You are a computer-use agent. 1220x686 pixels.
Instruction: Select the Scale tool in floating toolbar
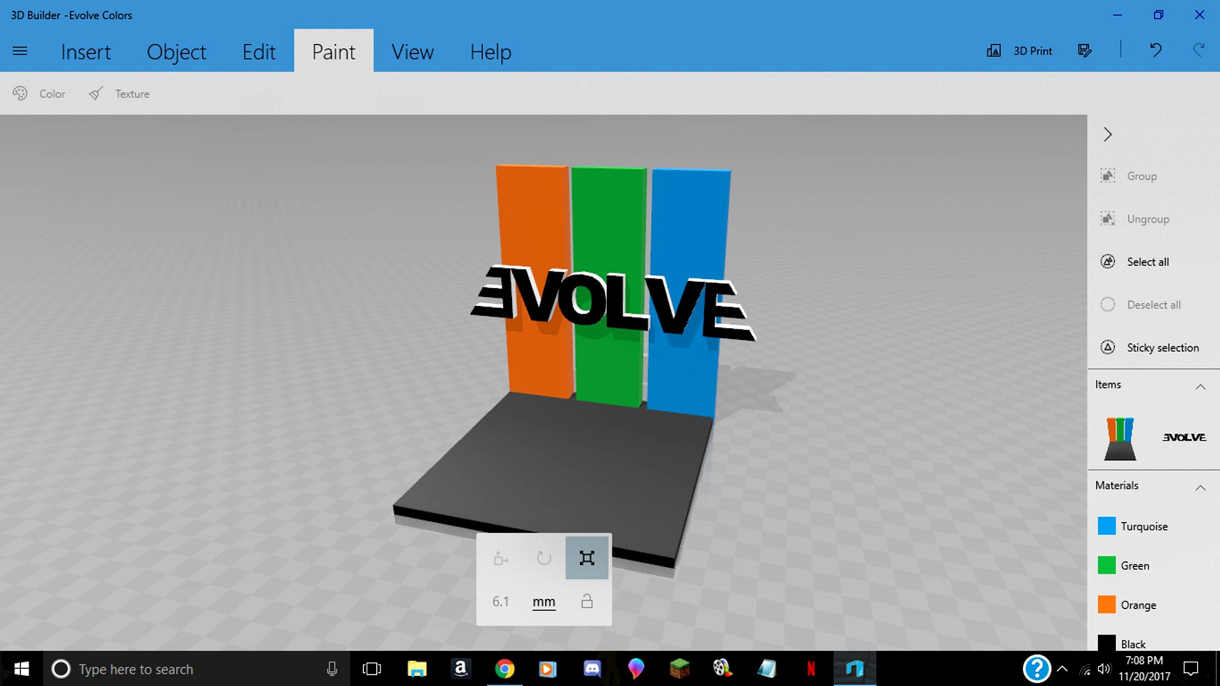[x=586, y=558]
